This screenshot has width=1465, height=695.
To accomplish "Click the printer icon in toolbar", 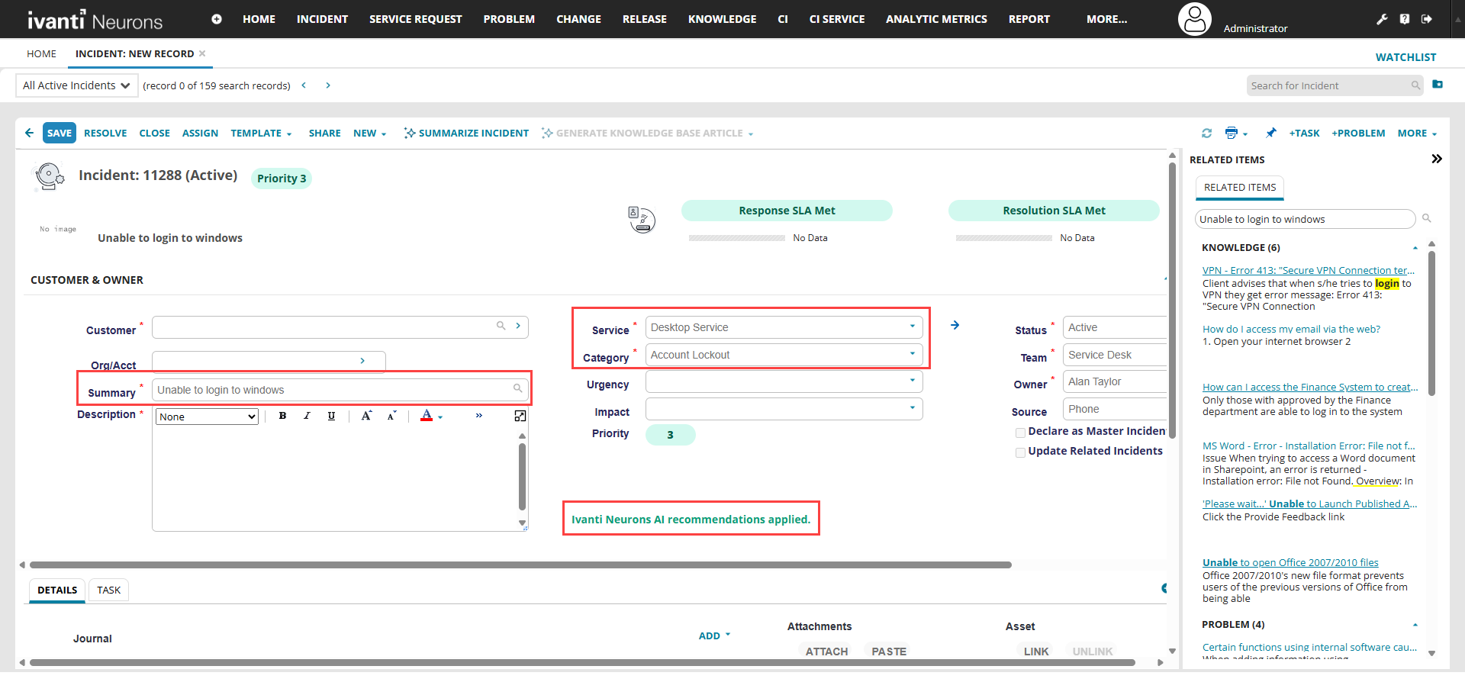I will click(x=1231, y=134).
